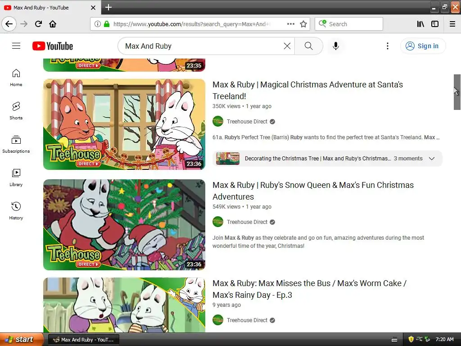The width and height of the screenshot is (461, 346).
Task: Open Magical Christmas Adventure video title
Action: [307, 90]
